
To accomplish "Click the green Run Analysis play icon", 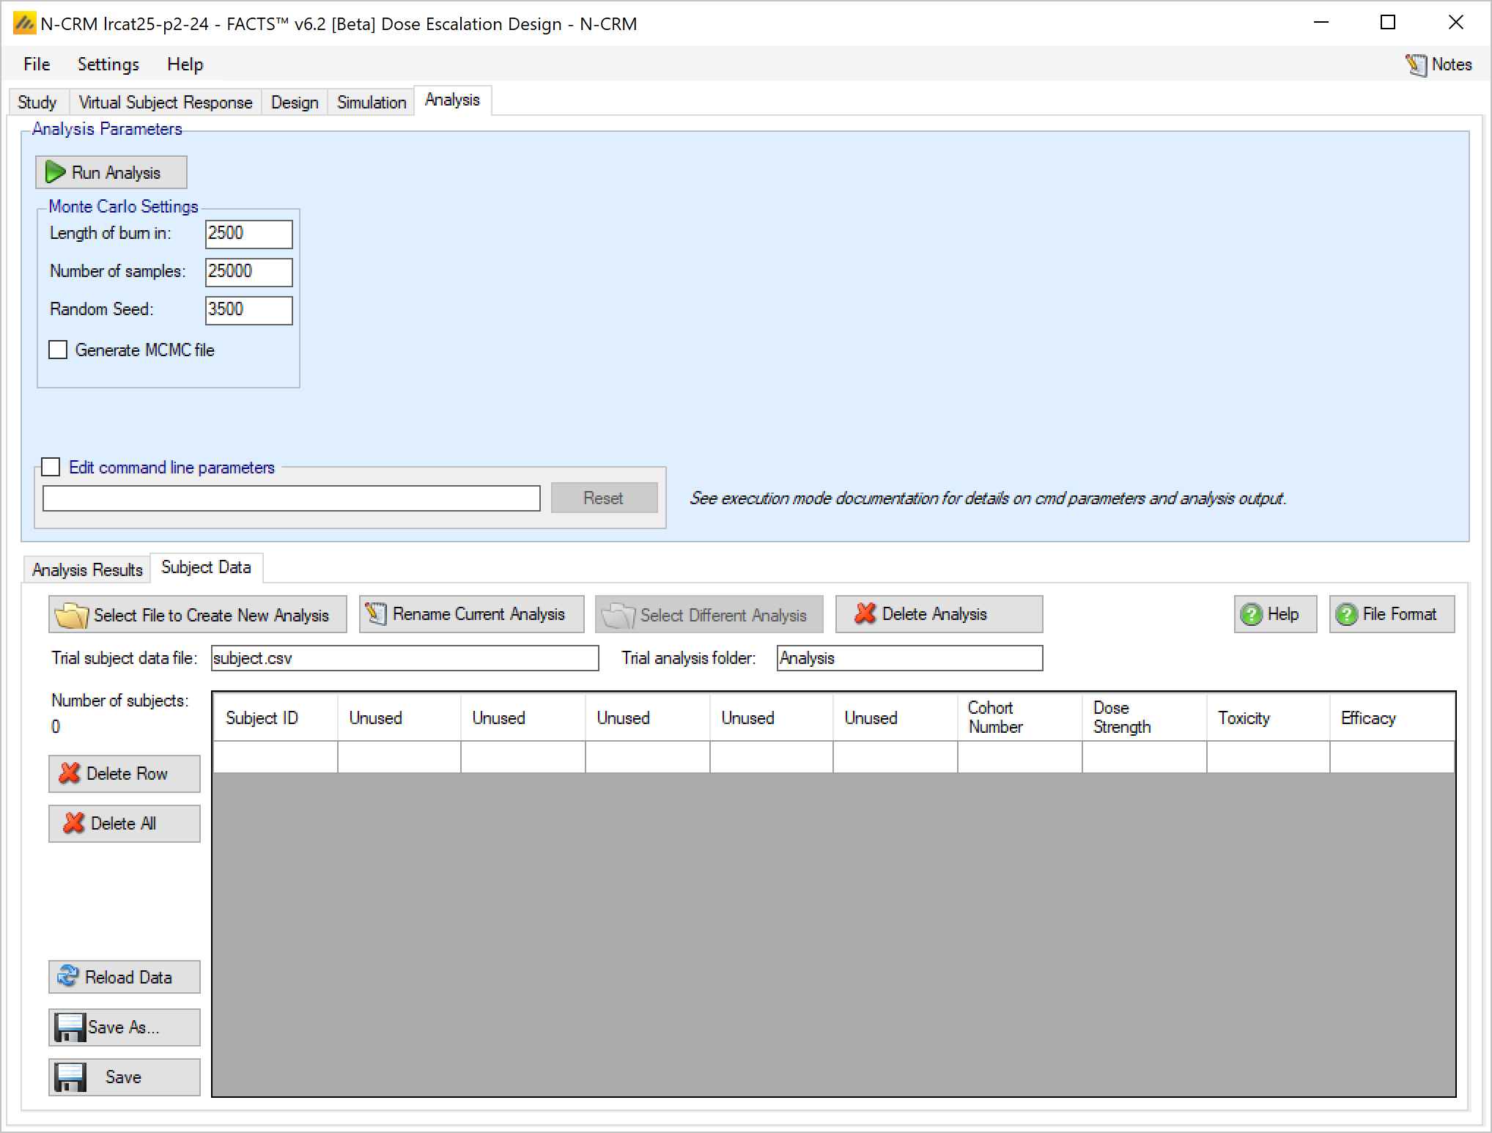I will click(55, 172).
